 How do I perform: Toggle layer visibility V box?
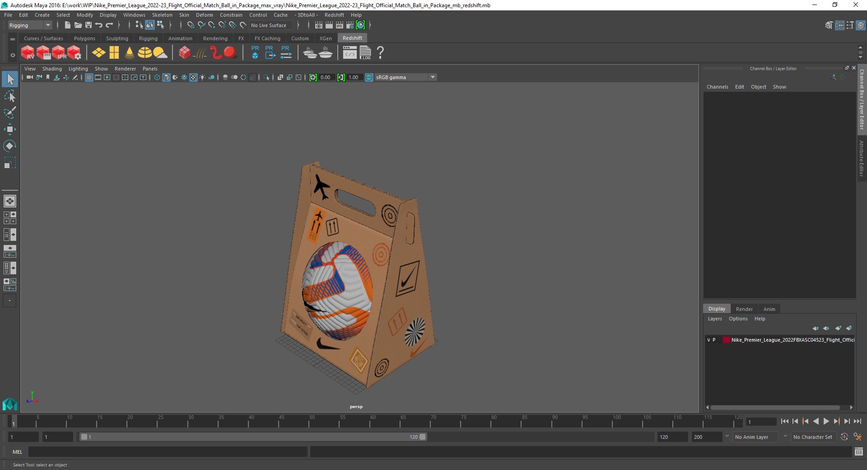[x=709, y=340]
